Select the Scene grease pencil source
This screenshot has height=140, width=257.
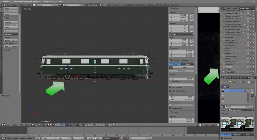point(175,64)
